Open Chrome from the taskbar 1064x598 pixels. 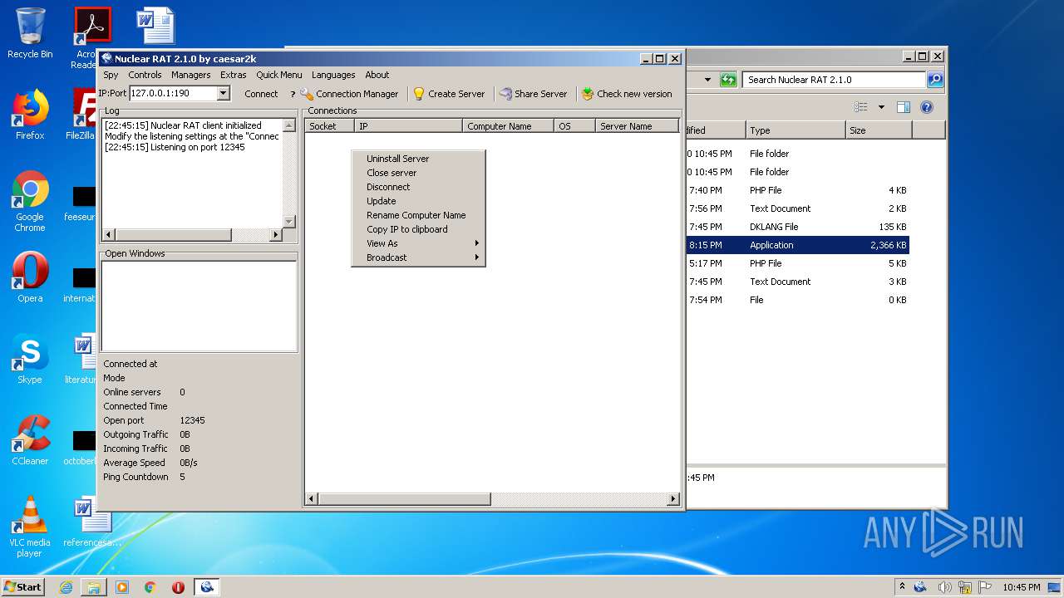[x=150, y=587]
